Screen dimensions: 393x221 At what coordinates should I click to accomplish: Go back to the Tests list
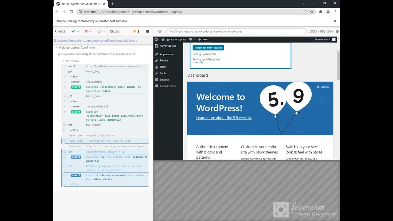(60, 31)
